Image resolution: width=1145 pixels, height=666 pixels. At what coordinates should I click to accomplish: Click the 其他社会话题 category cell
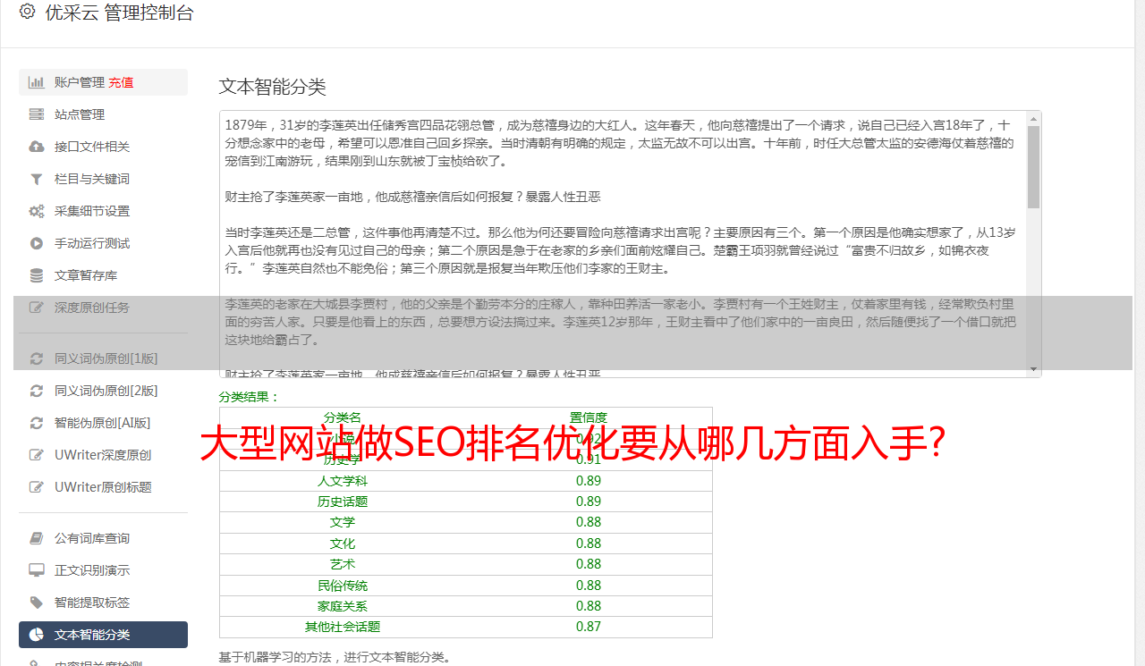[x=343, y=627]
